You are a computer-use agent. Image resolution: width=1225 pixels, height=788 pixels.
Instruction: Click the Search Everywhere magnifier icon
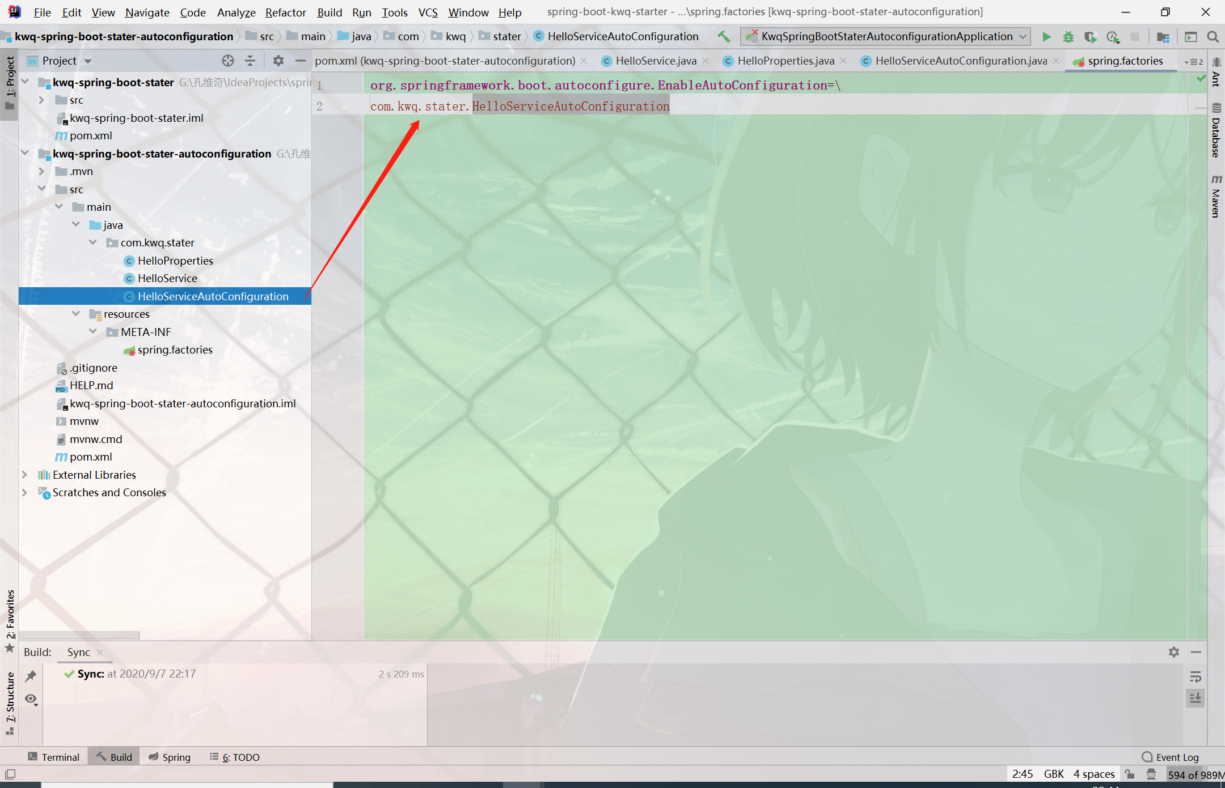[x=1213, y=37]
